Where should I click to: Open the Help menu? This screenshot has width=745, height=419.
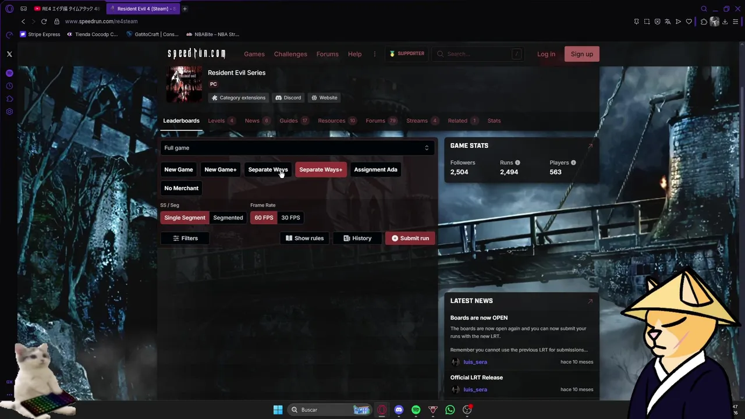[x=354, y=54]
